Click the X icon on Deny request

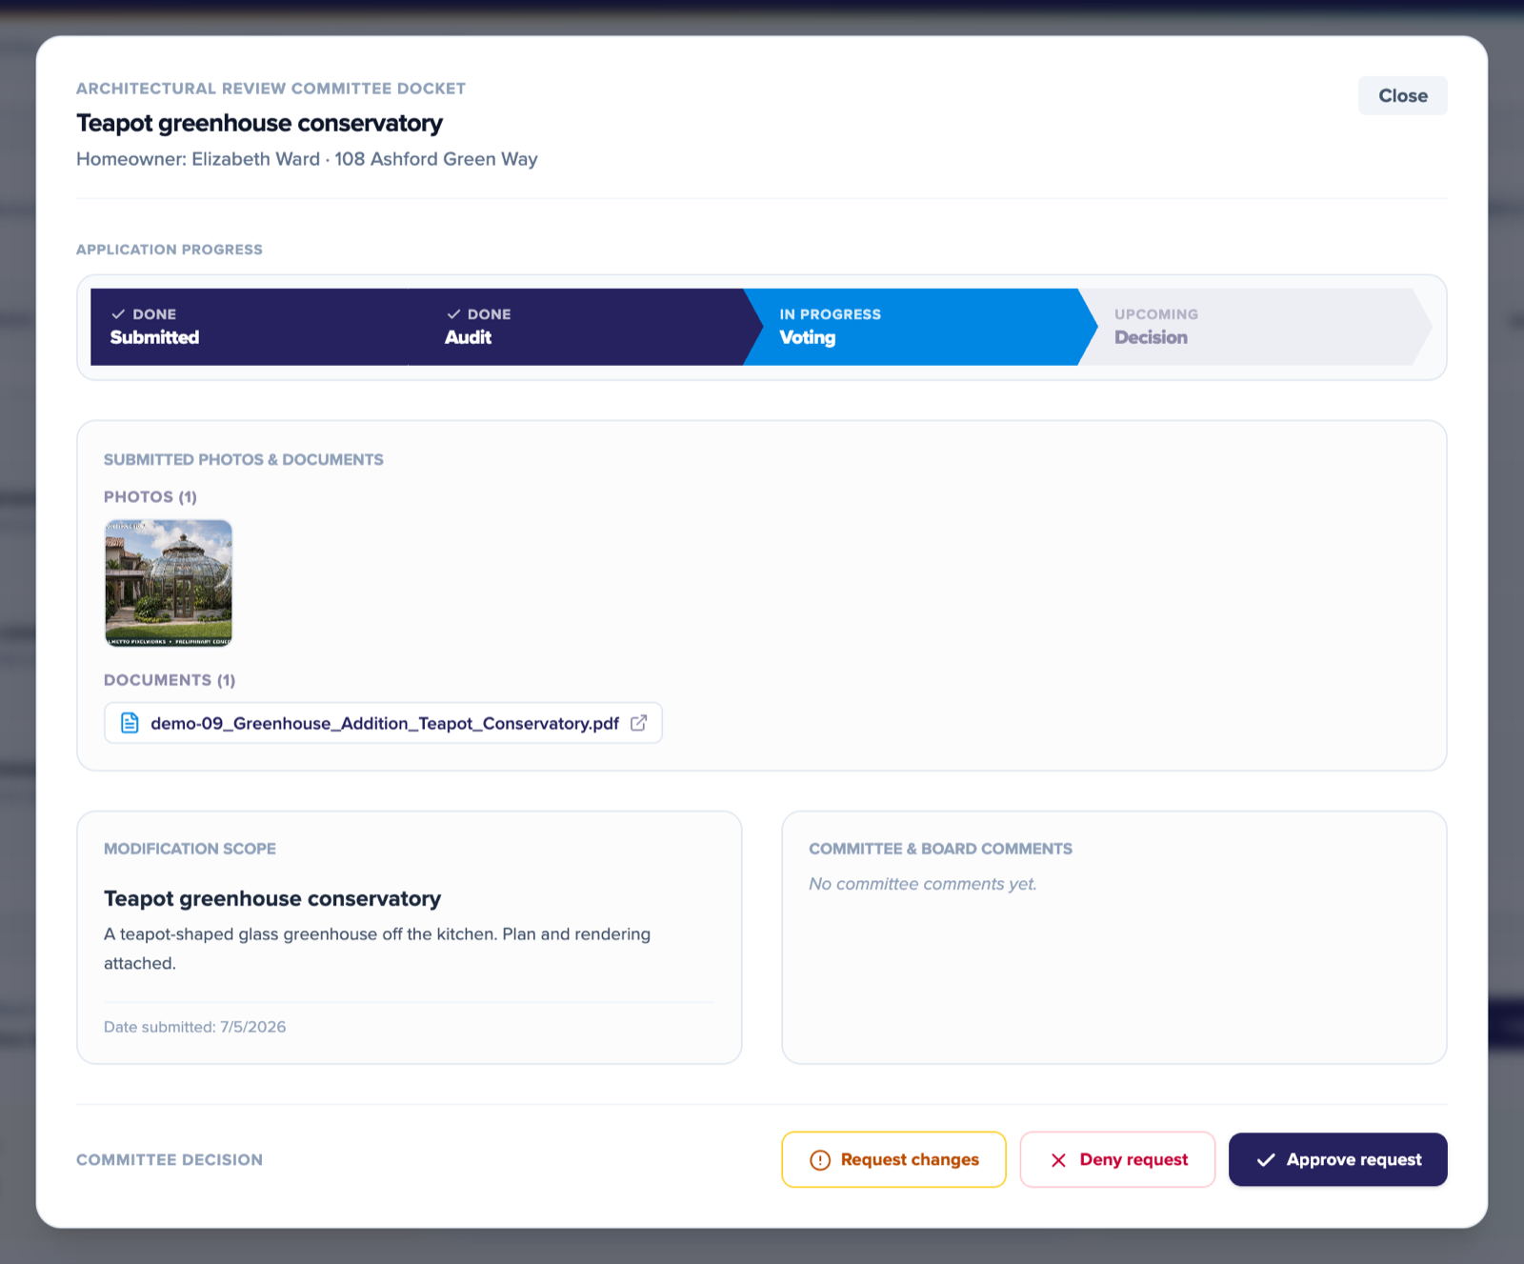[x=1058, y=1159]
